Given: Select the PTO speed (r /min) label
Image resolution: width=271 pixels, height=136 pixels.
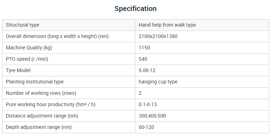Looking at the screenshot, I should point(27,59).
